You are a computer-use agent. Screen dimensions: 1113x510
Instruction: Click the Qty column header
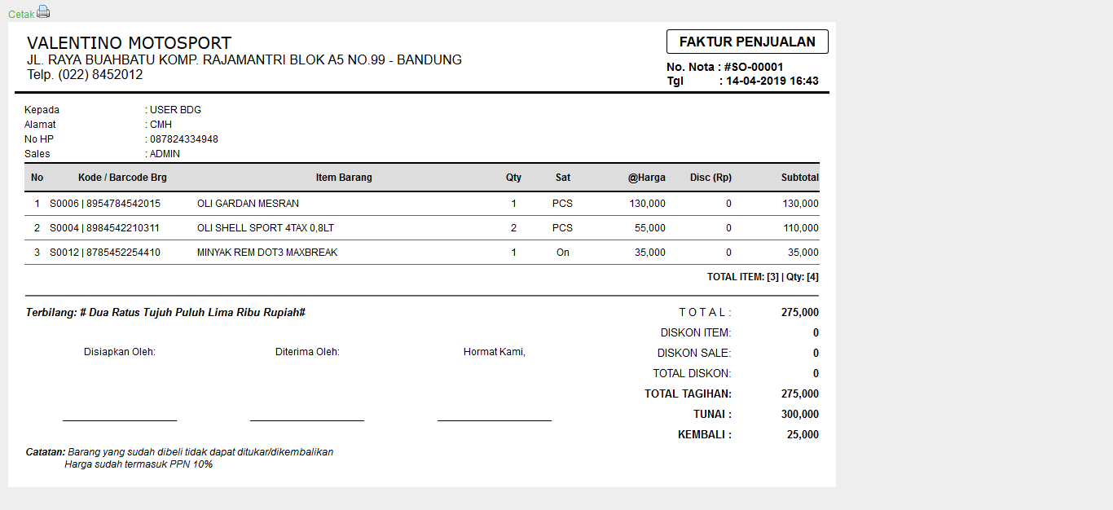[x=513, y=177]
